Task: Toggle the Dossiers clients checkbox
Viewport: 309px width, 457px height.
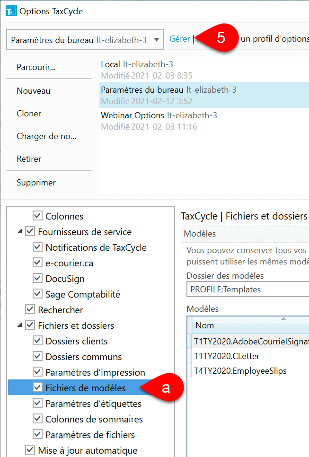Action: [x=37, y=341]
